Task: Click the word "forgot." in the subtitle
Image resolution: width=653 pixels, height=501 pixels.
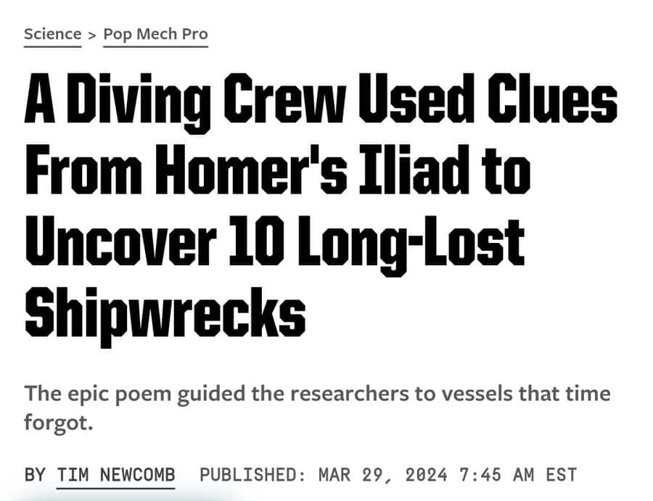Action: [58, 423]
